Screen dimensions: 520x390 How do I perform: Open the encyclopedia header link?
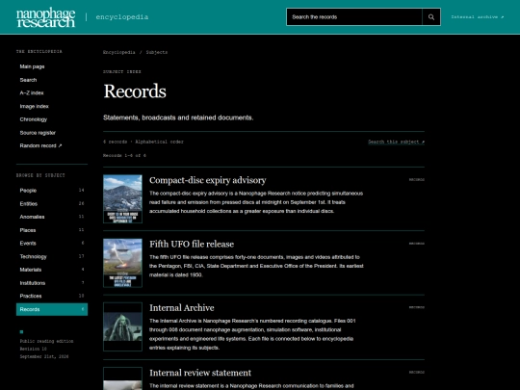(122, 17)
